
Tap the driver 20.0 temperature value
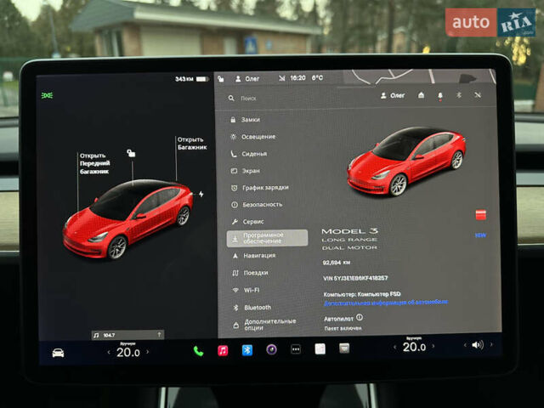128,353
